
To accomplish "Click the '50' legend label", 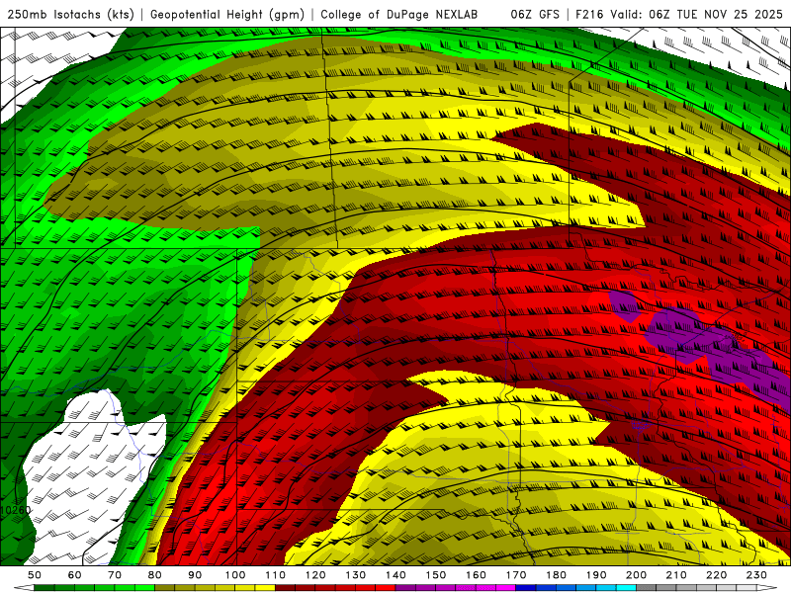I will click(x=34, y=575).
